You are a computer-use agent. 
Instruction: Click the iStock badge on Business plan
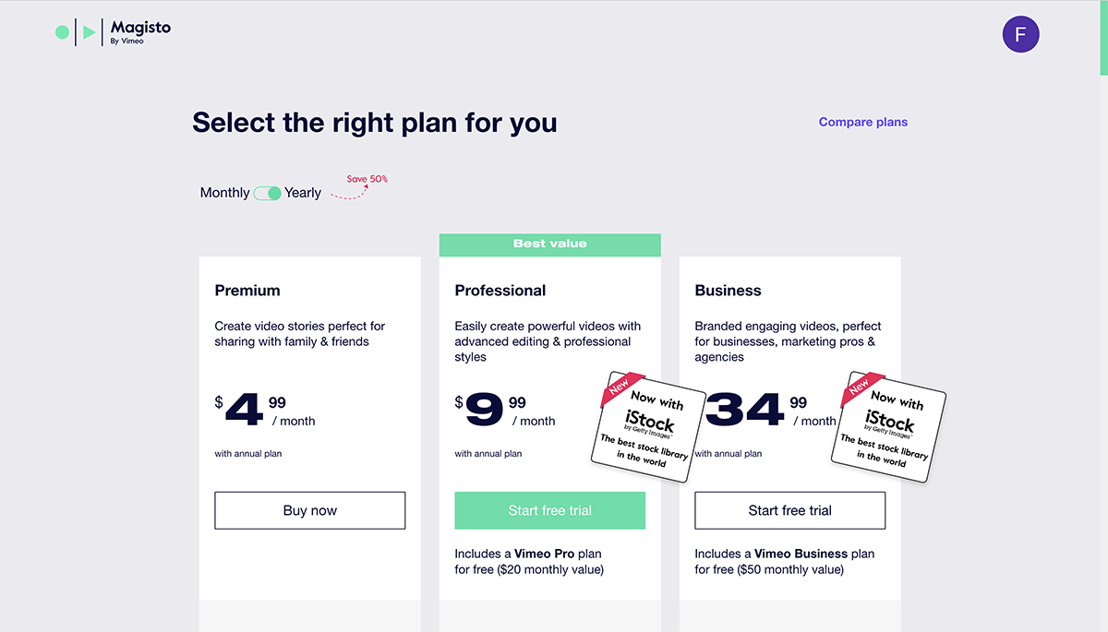pyautogui.click(x=889, y=425)
